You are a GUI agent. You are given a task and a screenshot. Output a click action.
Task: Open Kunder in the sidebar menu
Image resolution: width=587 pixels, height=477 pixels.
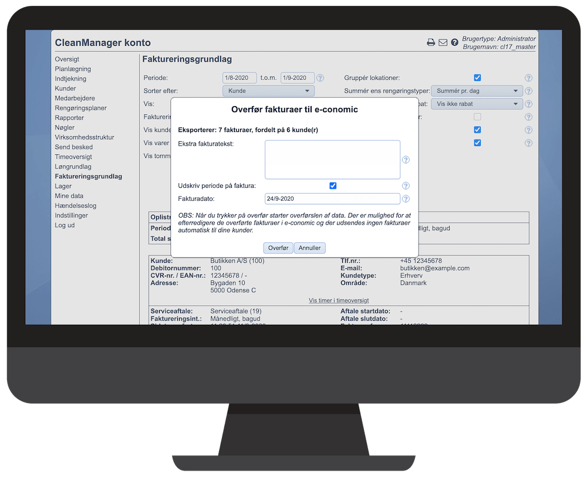click(65, 89)
